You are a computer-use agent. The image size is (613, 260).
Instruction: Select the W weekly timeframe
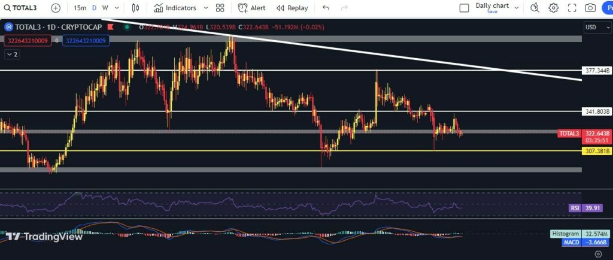coord(105,8)
